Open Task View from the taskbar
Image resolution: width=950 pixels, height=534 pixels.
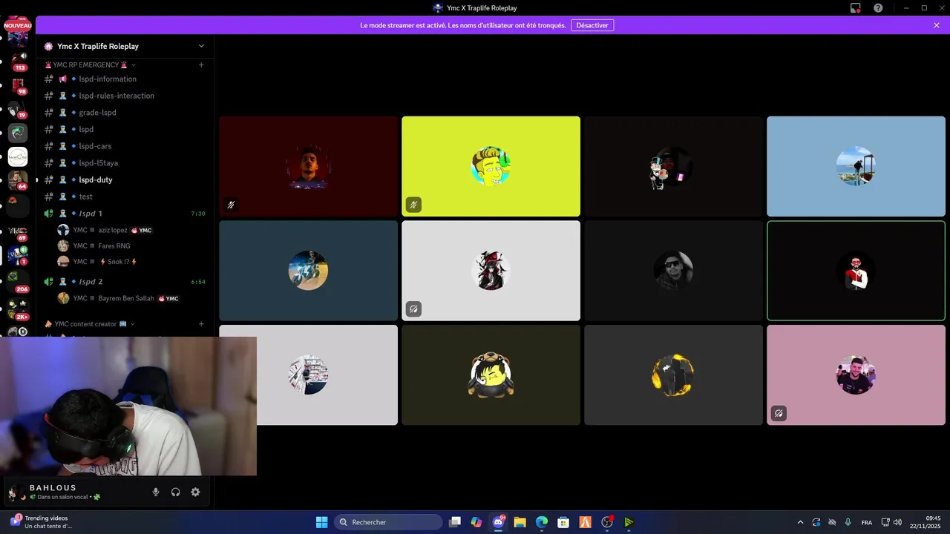pyautogui.click(x=455, y=522)
